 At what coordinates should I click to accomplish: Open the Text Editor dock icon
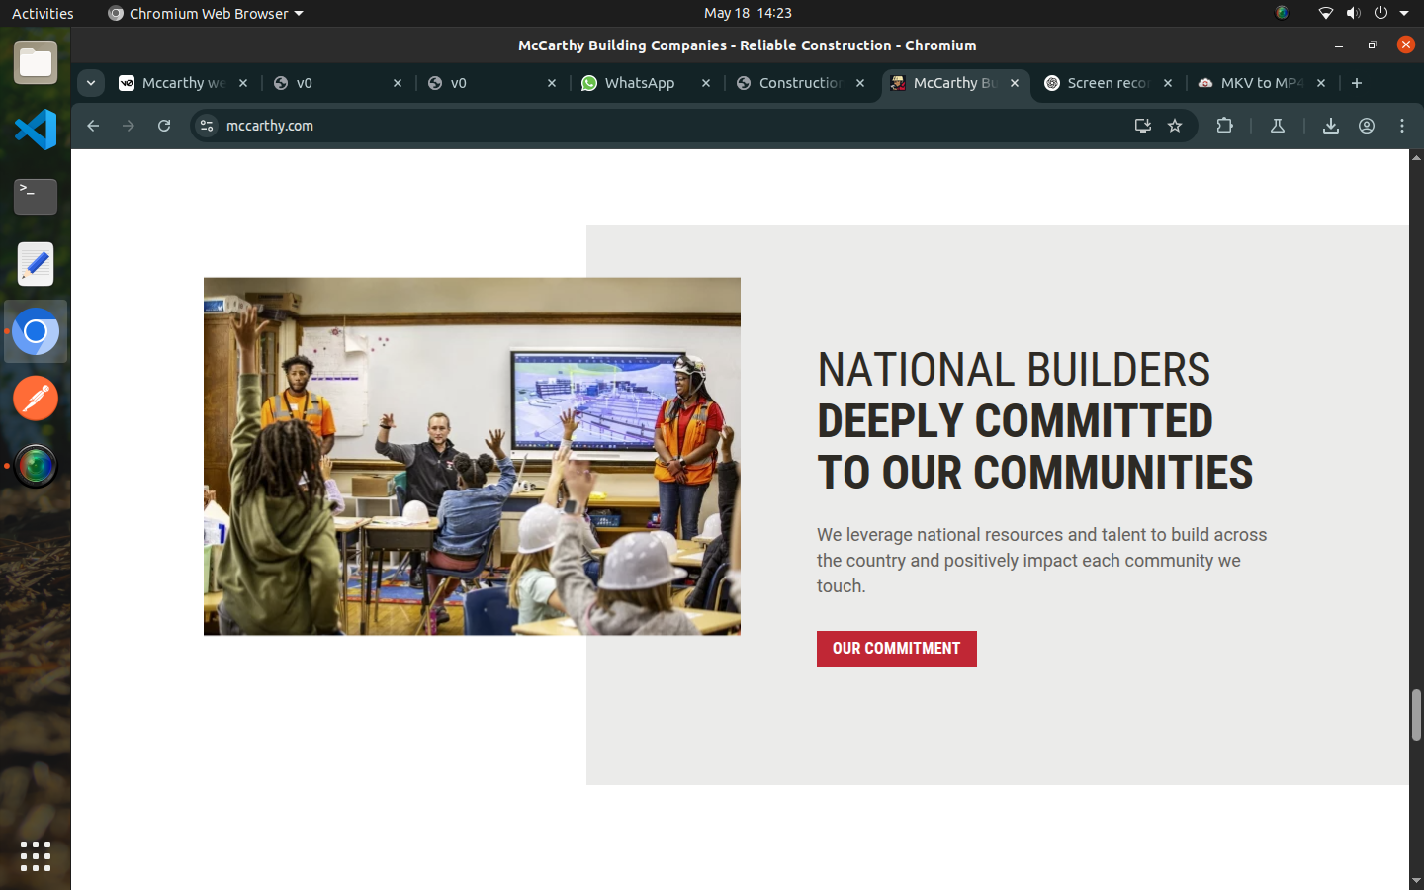pyautogui.click(x=36, y=264)
